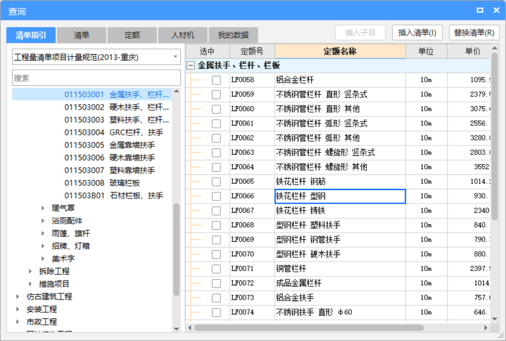
Task: Select 011503008 玻璃栏板
Action: (x=102, y=183)
